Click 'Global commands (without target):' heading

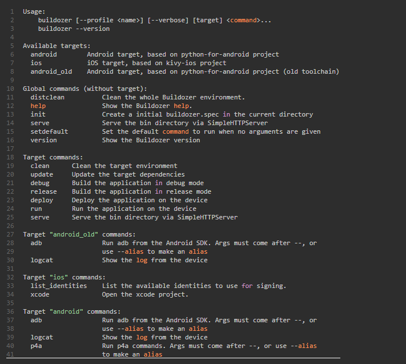[x=85, y=89]
